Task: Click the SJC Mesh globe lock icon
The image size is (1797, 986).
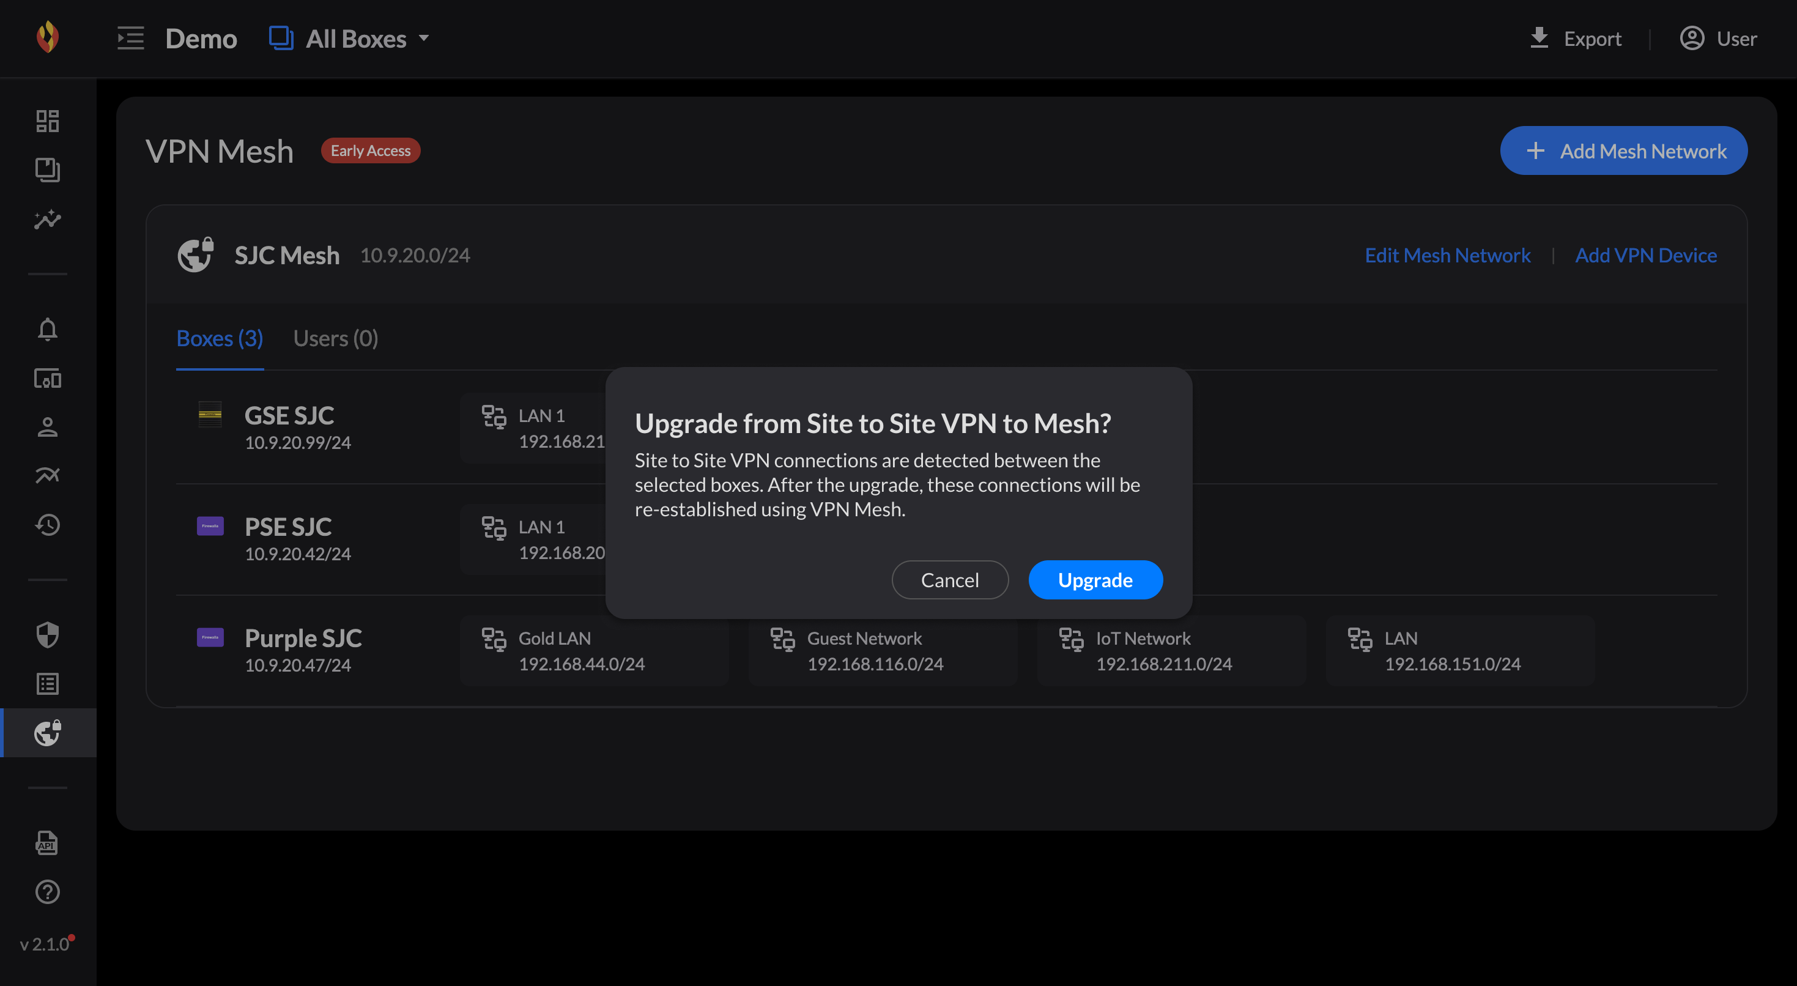Action: tap(195, 254)
